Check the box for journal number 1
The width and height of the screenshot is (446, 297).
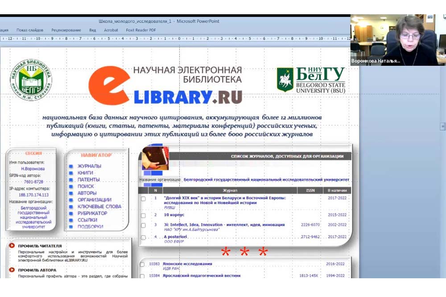click(143, 199)
